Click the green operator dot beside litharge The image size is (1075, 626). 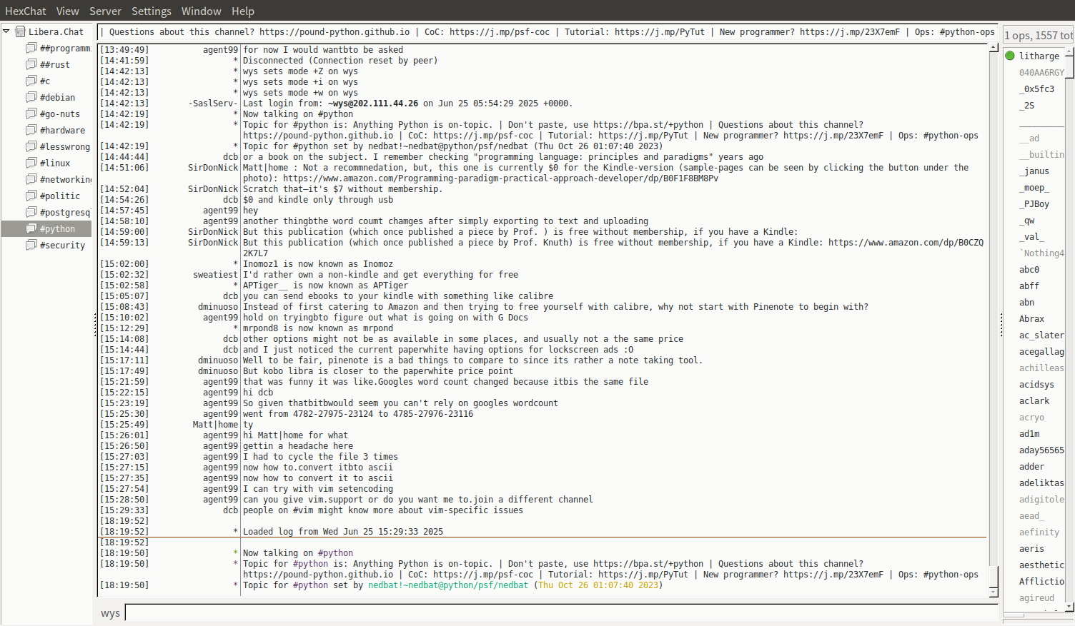1010,56
